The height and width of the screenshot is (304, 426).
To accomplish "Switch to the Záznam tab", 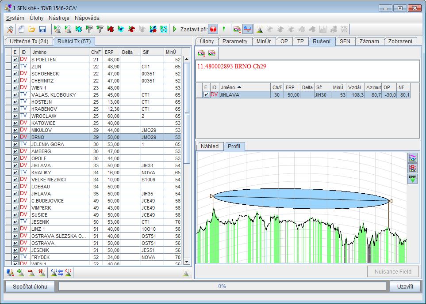I will [369, 41].
